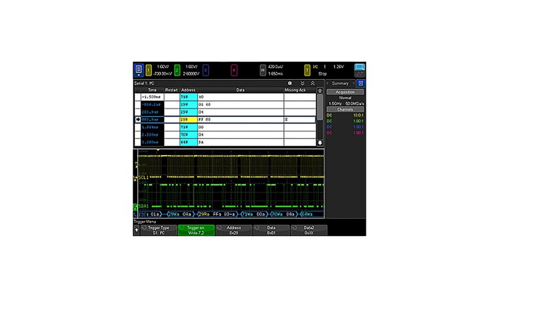This screenshot has height=314, width=560.
Task: Click the zoom magnifier icon at top-right
Action: click(x=359, y=67)
